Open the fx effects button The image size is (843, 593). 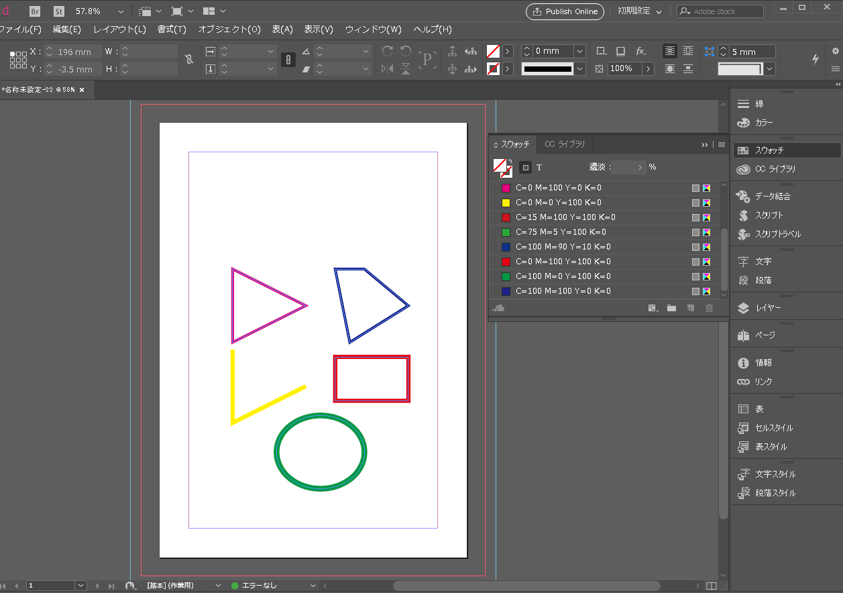point(640,51)
